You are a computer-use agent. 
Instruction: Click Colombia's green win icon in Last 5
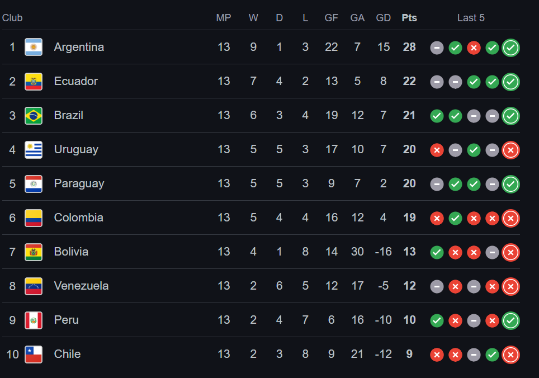(456, 218)
